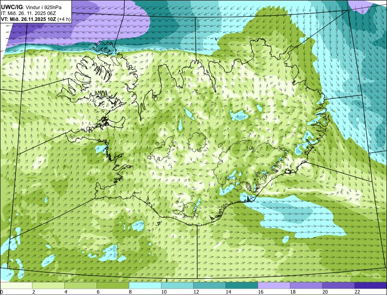Click the legend color swatch between 2 and 4

(48, 285)
